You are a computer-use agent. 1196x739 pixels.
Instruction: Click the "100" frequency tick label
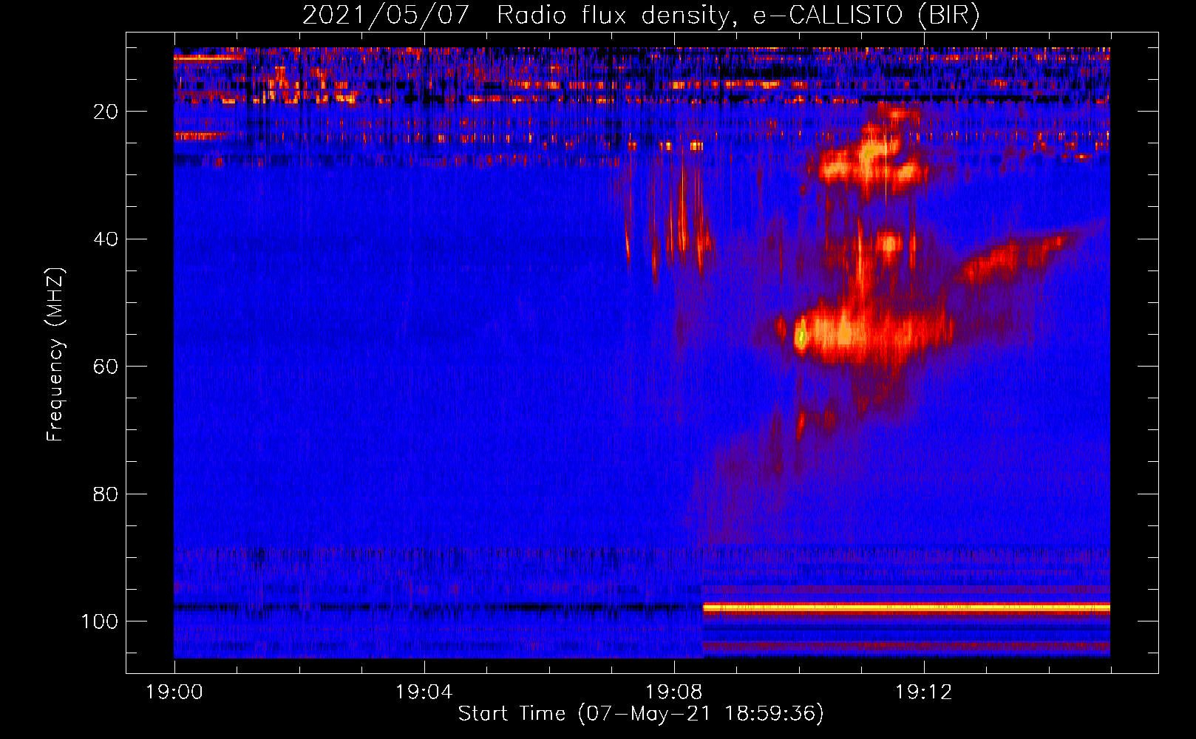click(x=100, y=621)
